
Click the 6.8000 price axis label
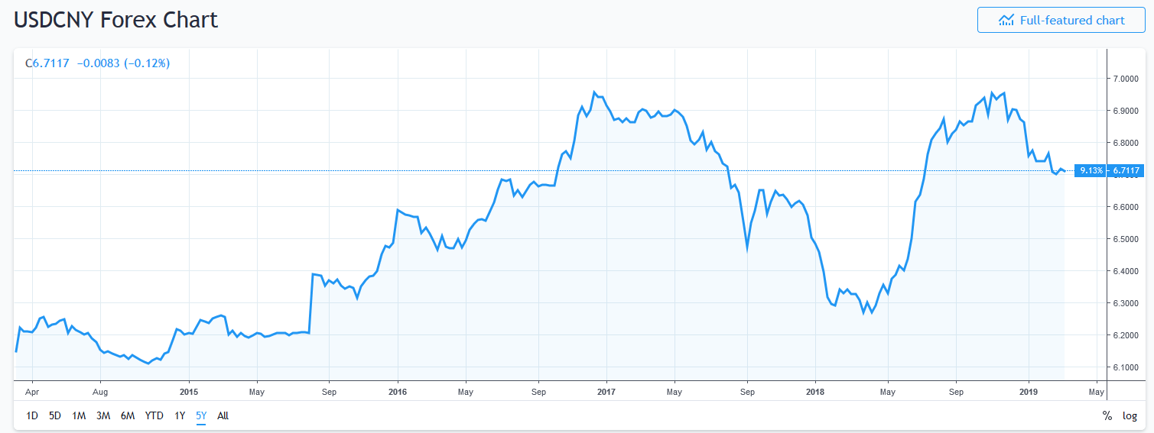(x=1127, y=143)
